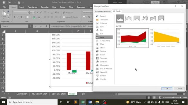Image resolution: width=188 pixels, height=105 pixels.
Task: Open the File menu in Excel
Action: [x=4, y=7]
